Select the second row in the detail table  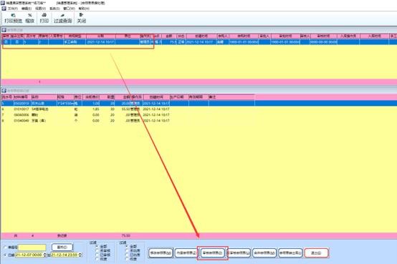[x=128, y=109]
